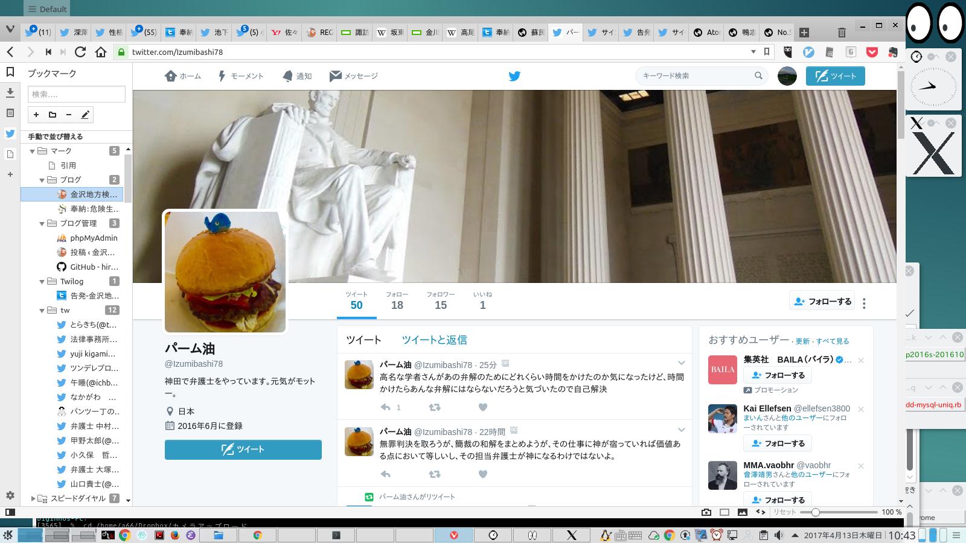This screenshot has height=543, width=966.
Task: Click the bookmark panel 検索 field
Action: coord(77,94)
